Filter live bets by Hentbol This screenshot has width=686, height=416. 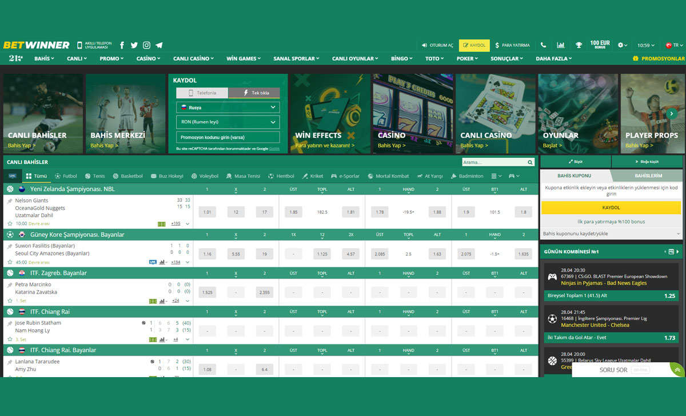(281, 176)
